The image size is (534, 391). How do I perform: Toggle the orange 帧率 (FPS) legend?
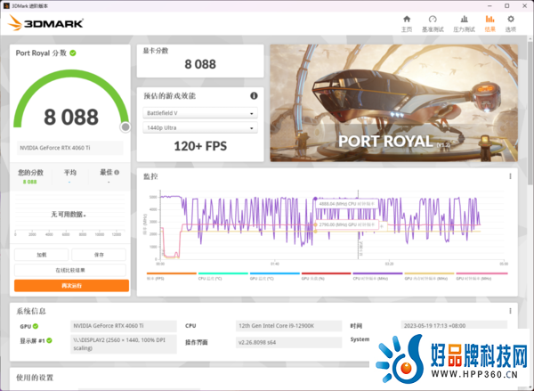point(172,276)
